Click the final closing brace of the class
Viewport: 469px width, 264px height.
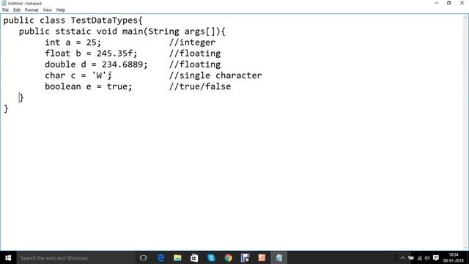6,109
